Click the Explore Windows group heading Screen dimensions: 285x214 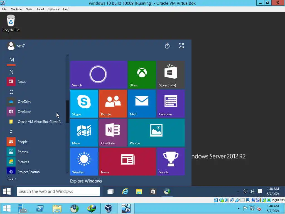coord(86,181)
